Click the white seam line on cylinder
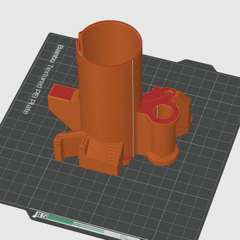240x240 pixels. 133,108
